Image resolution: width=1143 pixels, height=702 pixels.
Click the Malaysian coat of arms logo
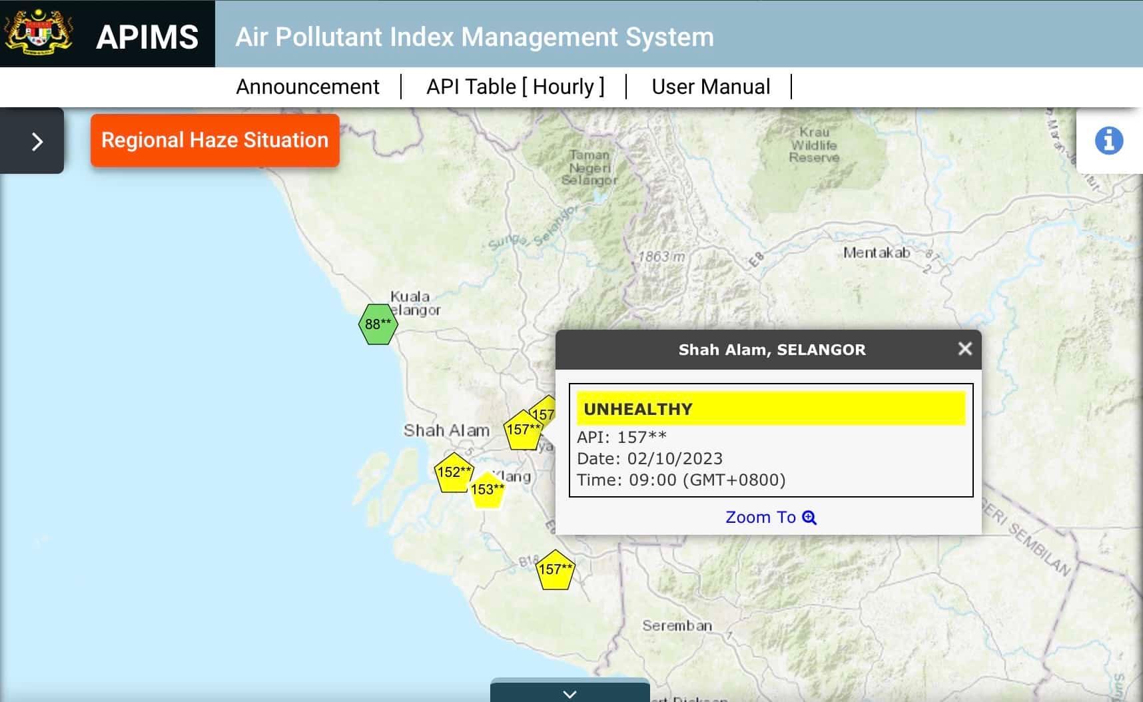click(38, 33)
